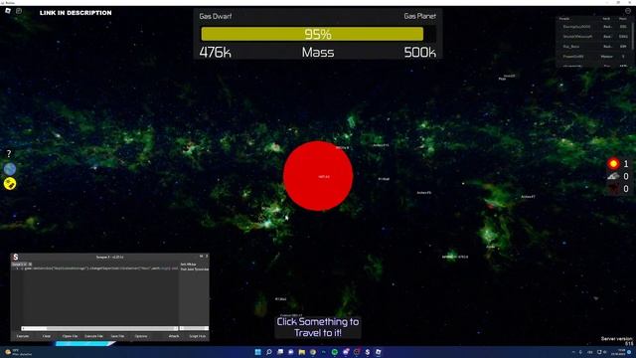Click the '500k' mass value
636x358 pixels.
pos(419,53)
